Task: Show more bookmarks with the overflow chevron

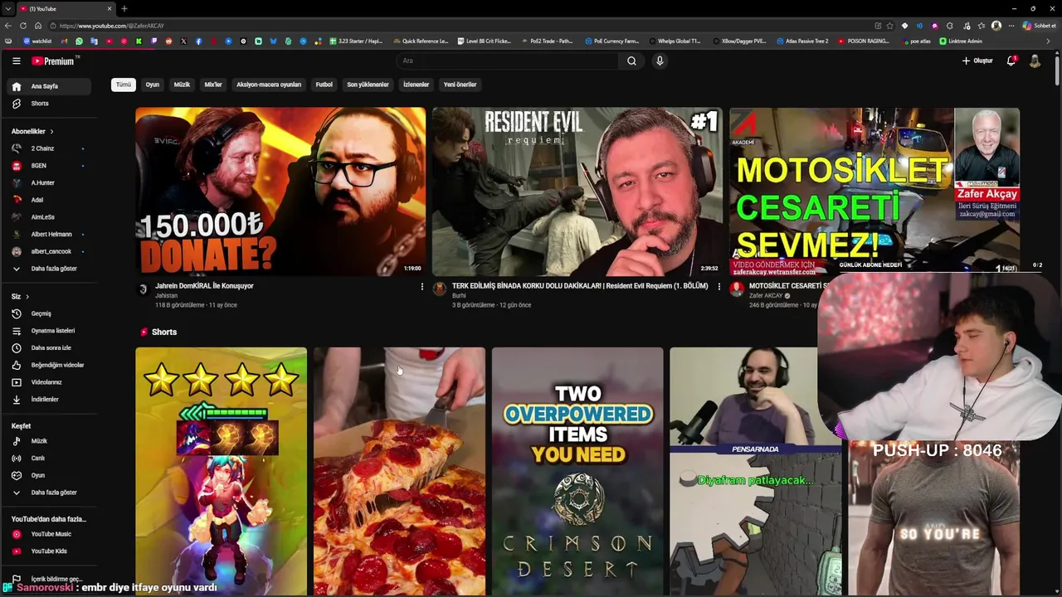Action: [1049, 41]
